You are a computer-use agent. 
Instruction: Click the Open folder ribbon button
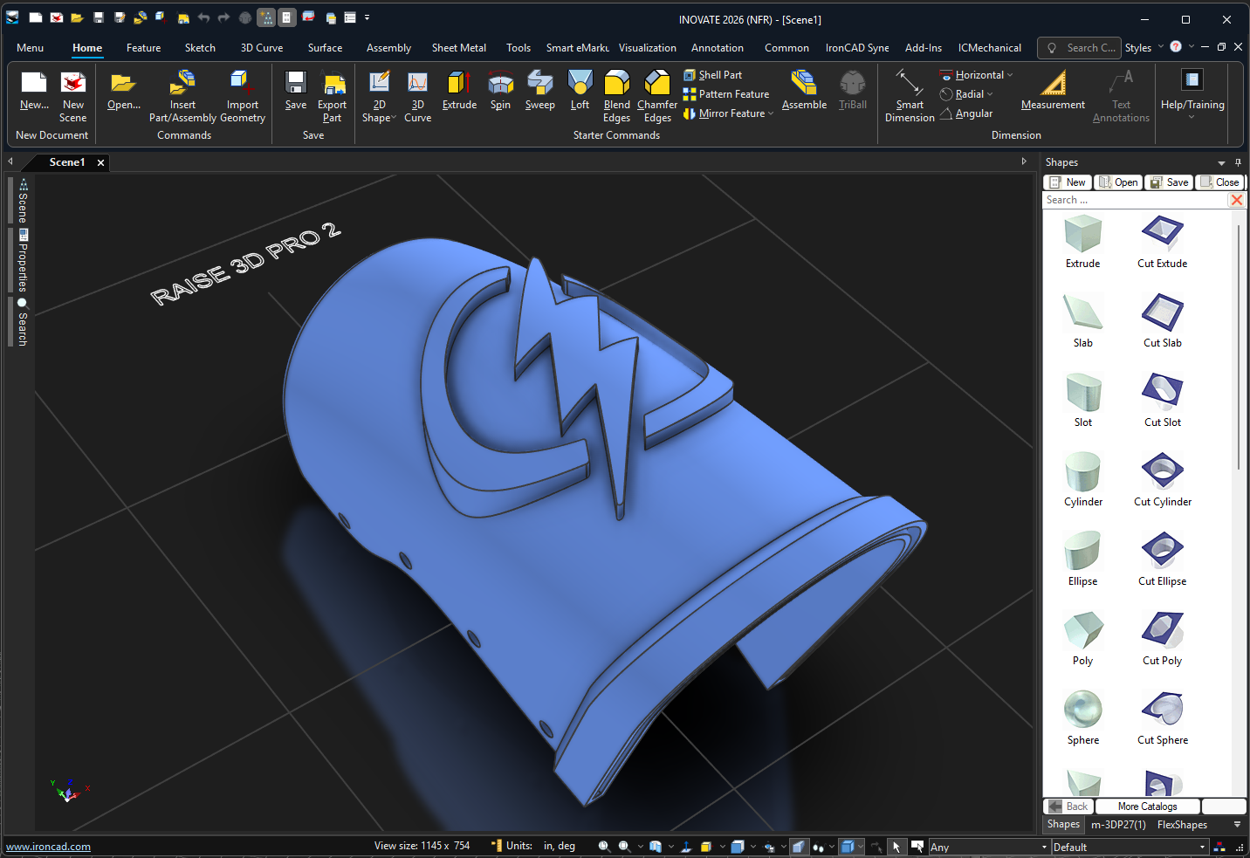click(123, 91)
